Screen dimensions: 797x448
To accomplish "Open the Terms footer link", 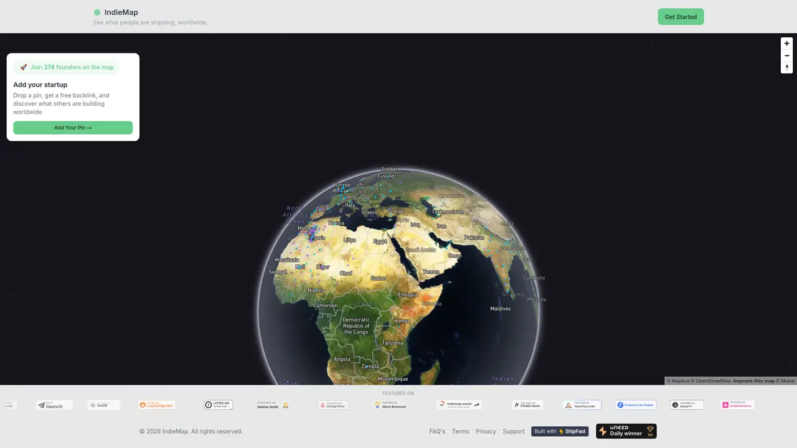I will tap(460, 431).
